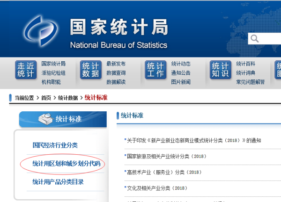Open the 新产业新业态新商业模式统计分类（2018） notice
This screenshot has width=281, height=202.
tap(194, 140)
